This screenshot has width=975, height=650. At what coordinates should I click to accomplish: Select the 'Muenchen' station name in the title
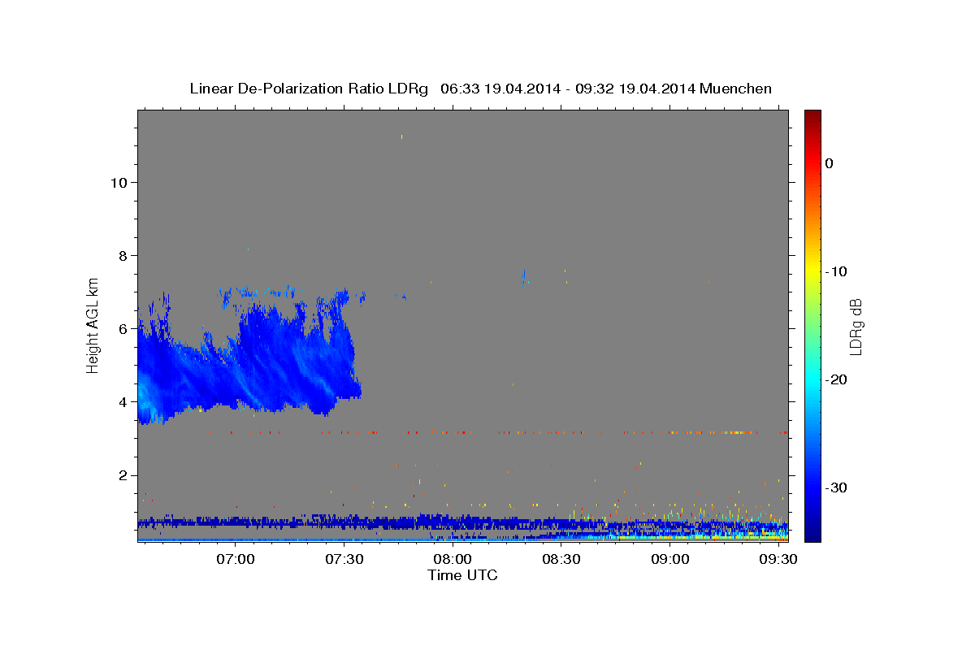(735, 89)
